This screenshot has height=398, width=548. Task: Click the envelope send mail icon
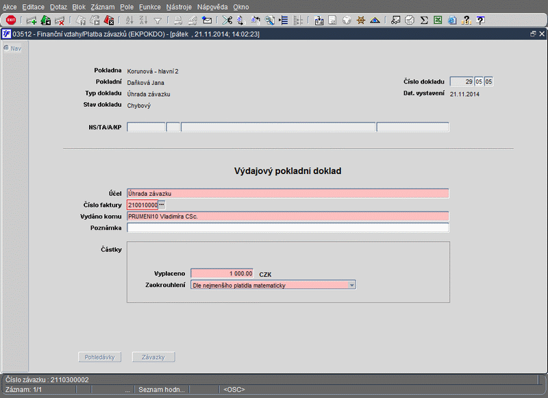click(207, 21)
